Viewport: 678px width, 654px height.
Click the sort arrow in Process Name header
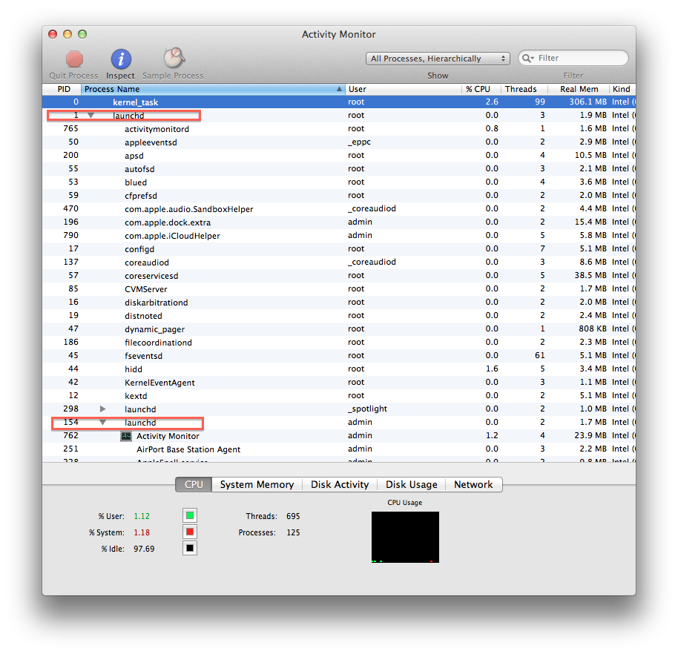(x=339, y=89)
